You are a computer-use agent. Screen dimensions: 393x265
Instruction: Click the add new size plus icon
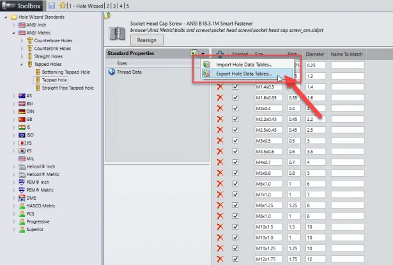pos(220,56)
